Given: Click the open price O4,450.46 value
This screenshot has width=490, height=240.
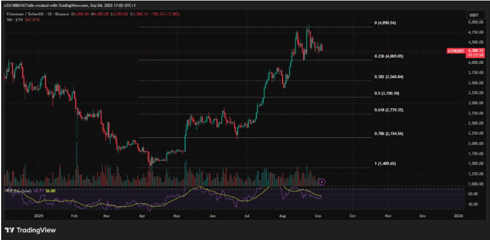Looking at the screenshot, I should coord(80,14).
